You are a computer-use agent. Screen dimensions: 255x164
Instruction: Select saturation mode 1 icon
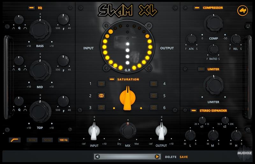(101, 84)
